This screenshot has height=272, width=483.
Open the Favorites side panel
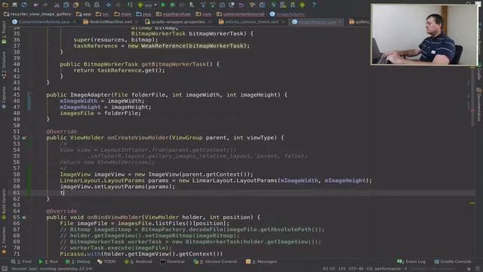pyautogui.click(x=4, y=240)
